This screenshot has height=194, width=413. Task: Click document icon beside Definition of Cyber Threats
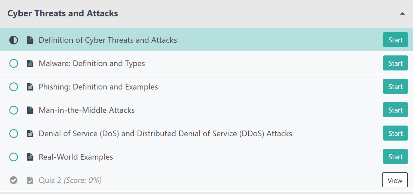click(30, 40)
